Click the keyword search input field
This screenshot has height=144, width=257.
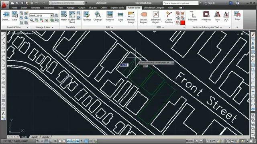(x=180, y=3)
